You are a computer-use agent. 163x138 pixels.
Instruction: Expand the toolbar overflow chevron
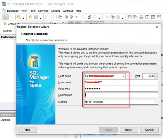(x=63, y=23)
